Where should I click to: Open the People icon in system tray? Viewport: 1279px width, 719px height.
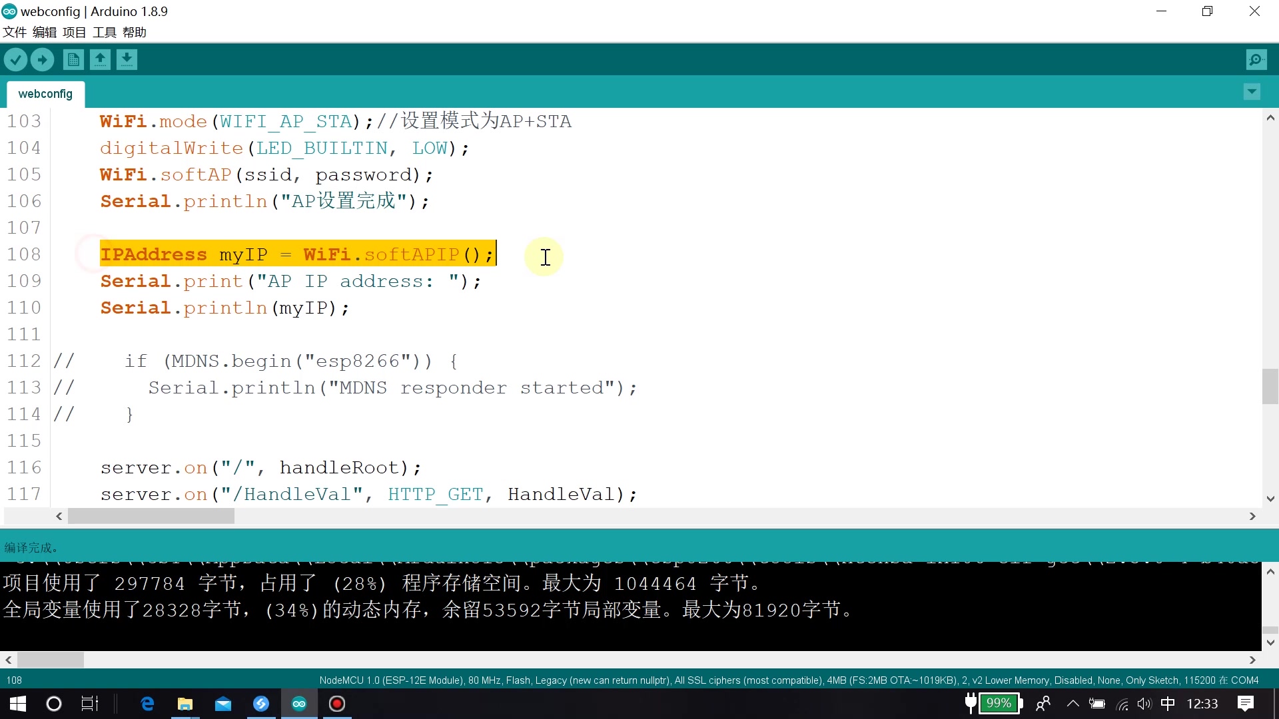point(1043,704)
